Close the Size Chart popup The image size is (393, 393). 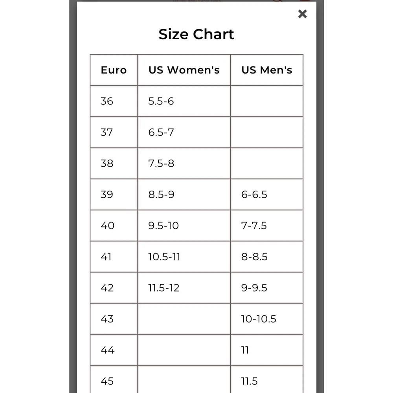[x=302, y=14]
